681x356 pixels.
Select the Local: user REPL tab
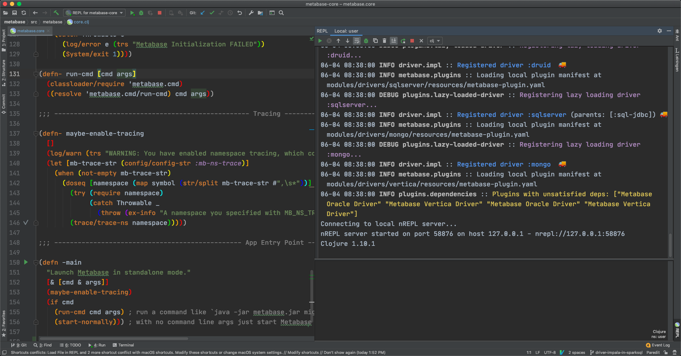click(x=346, y=31)
